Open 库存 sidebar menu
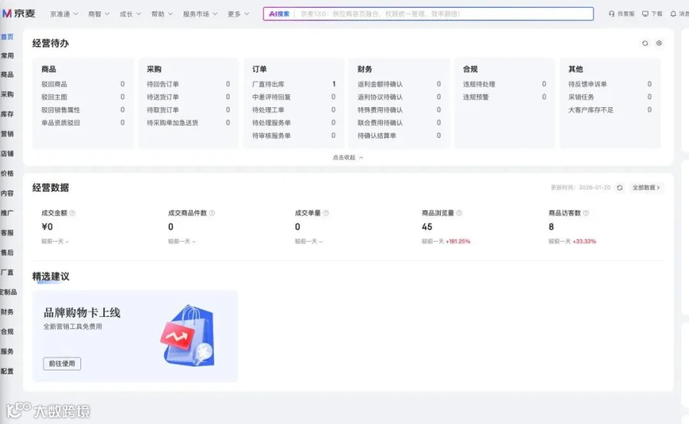689x424 pixels. pos(7,114)
